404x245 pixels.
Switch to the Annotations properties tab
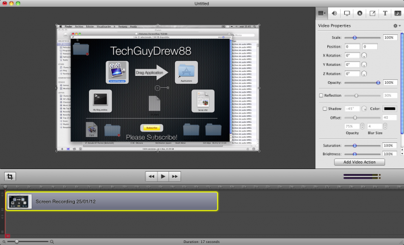pyautogui.click(x=372, y=13)
